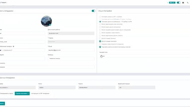The image size is (190, 107).
Task: Click the green plus badge on avatar
Action: (50, 25)
